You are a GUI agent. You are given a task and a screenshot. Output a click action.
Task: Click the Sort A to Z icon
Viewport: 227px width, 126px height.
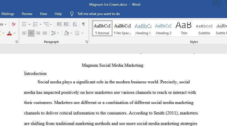click(75, 24)
